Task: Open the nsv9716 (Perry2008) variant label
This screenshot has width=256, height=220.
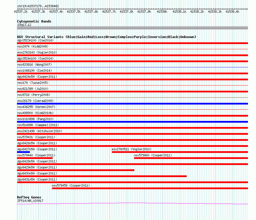Action: 34,95
